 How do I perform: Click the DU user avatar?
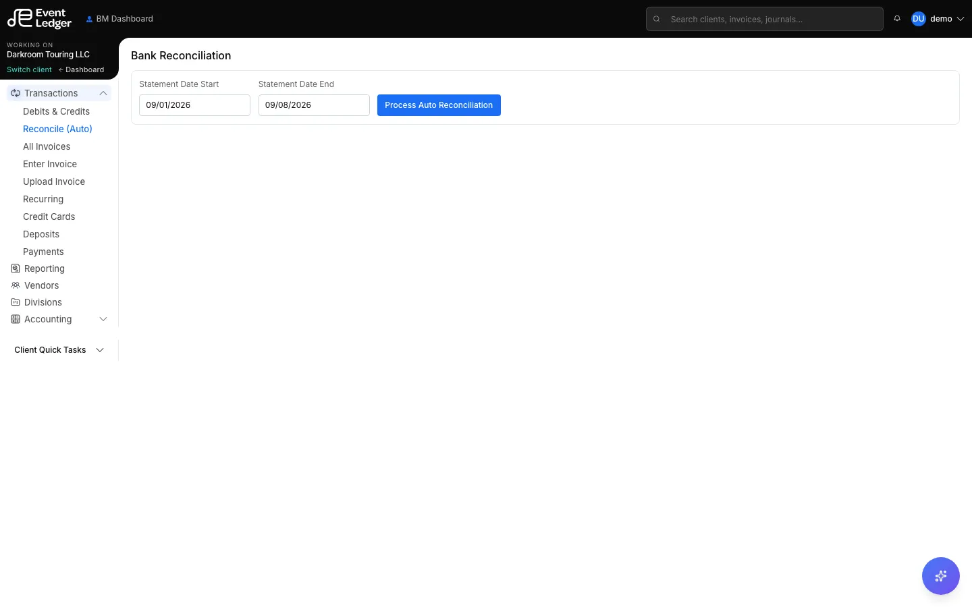(918, 19)
